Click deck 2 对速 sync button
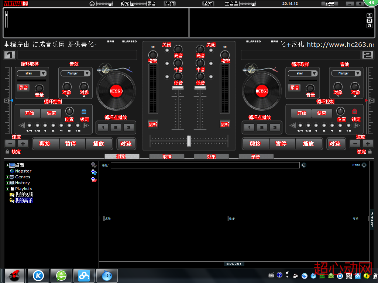 click(x=336, y=144)
